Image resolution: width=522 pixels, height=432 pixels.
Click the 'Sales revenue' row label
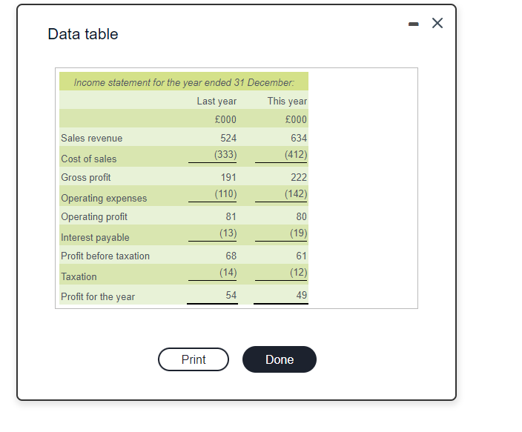(x=91, y=138)
